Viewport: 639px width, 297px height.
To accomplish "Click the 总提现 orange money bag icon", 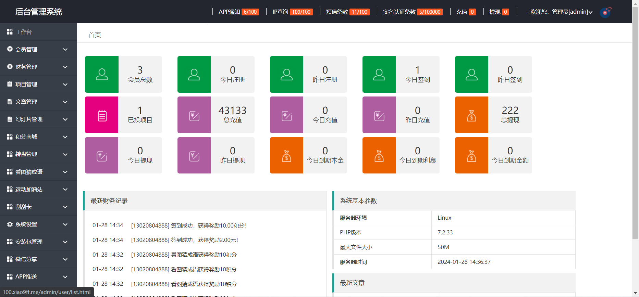I will 471,116.
